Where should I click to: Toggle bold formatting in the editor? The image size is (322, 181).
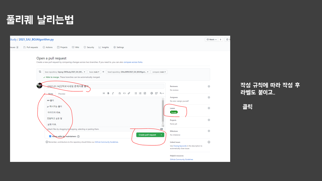[x=108, y=93]
